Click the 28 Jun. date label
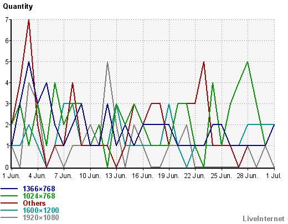The width and height of the screenshot is (288, 224). 248,176
